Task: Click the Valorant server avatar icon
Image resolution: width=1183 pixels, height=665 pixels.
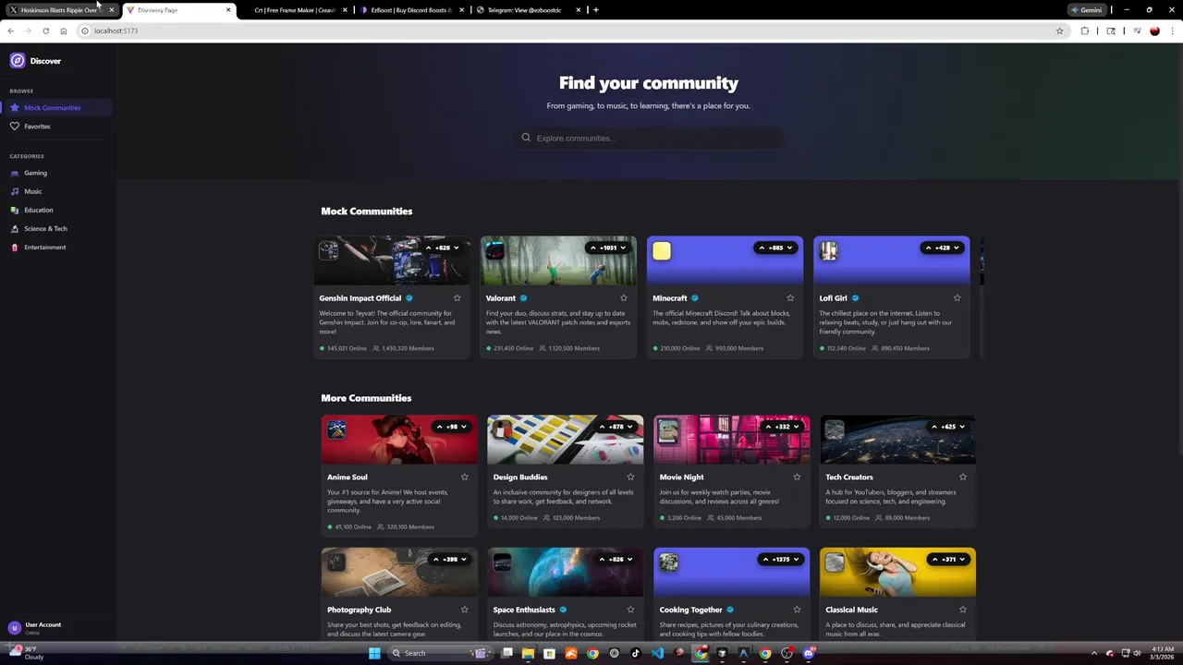Action: pyautogui.click(x=494, y=250)
